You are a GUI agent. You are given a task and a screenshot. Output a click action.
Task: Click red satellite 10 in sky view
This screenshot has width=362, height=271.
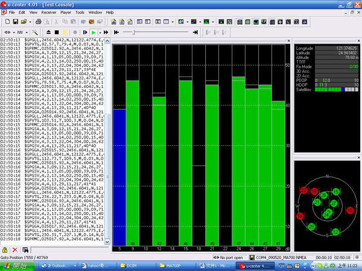(x=350, y=210)
